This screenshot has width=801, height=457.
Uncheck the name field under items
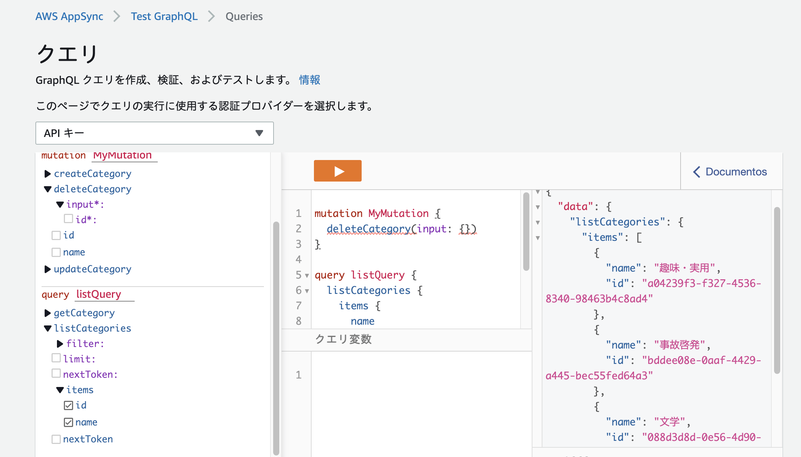[68, 422]
